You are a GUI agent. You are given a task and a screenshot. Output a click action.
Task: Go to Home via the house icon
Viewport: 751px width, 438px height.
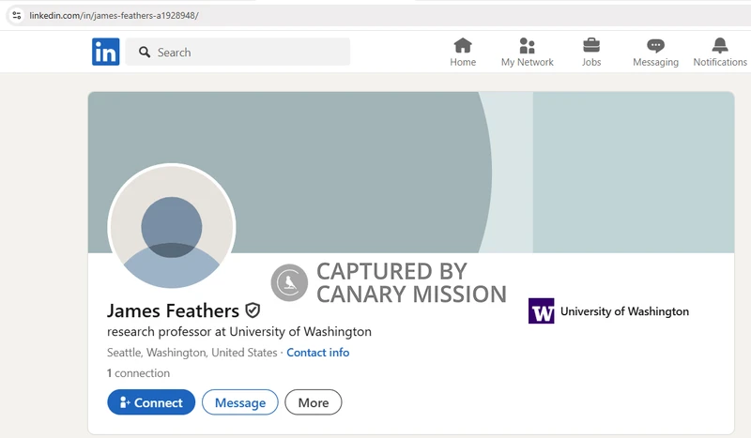pos(463,46)
